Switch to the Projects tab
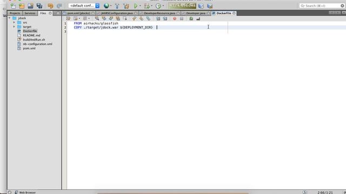Screen dimensions: 346x194 tap(15, 13)
